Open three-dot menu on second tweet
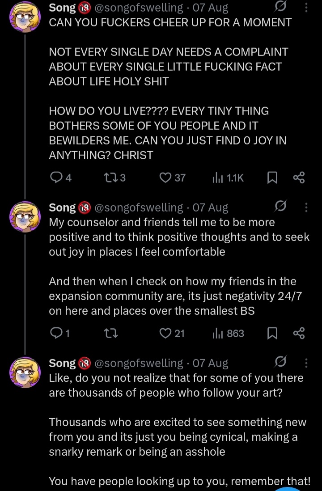Viewport: 322px width, 491px height. pyautogui.click(x=306, y=207)
